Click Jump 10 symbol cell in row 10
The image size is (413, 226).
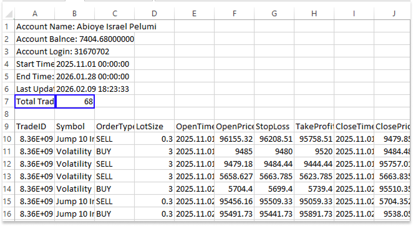pos(74,139)
